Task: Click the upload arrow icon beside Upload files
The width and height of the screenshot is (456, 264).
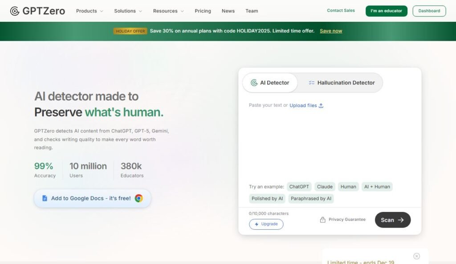Action: pyautogui.click(x=321, y=106)
